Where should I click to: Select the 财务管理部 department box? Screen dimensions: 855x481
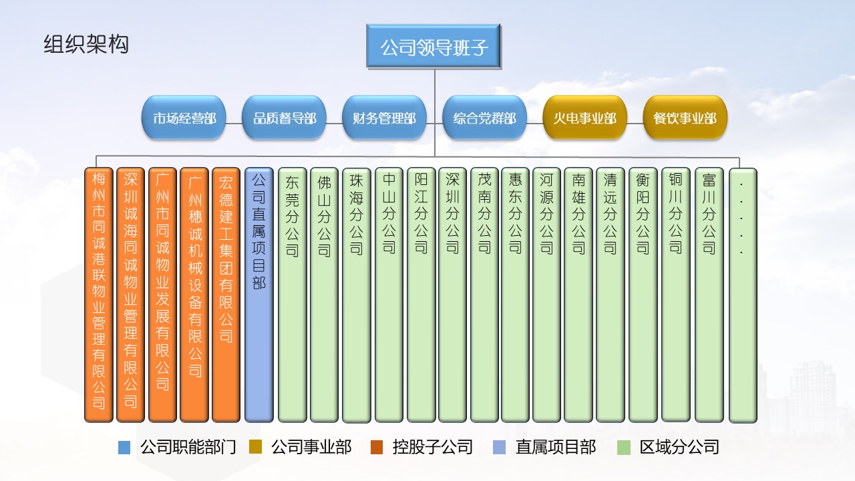384,118
